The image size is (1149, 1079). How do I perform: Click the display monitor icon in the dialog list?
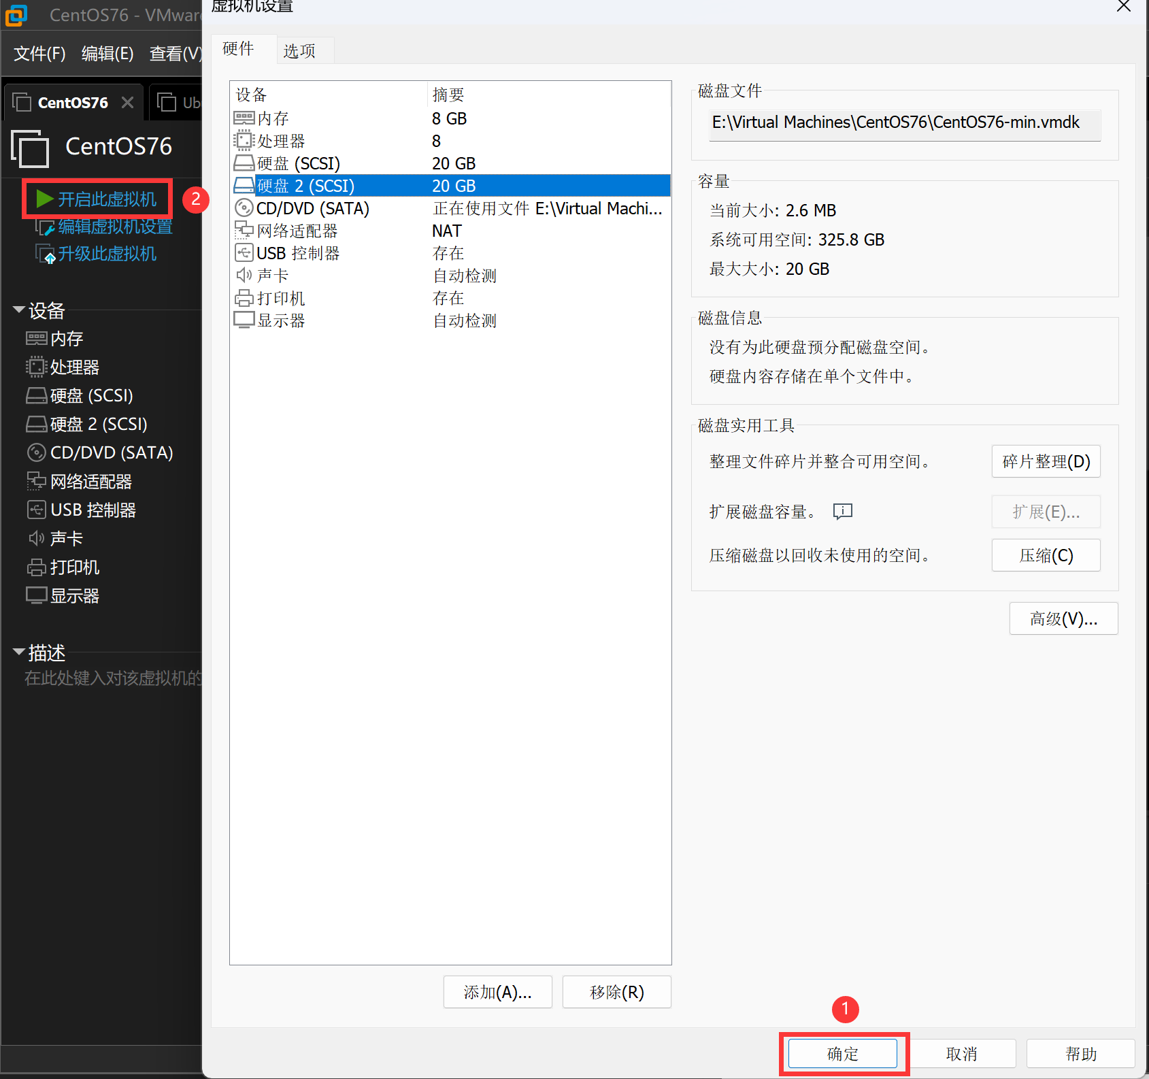[x=244, y=320]
